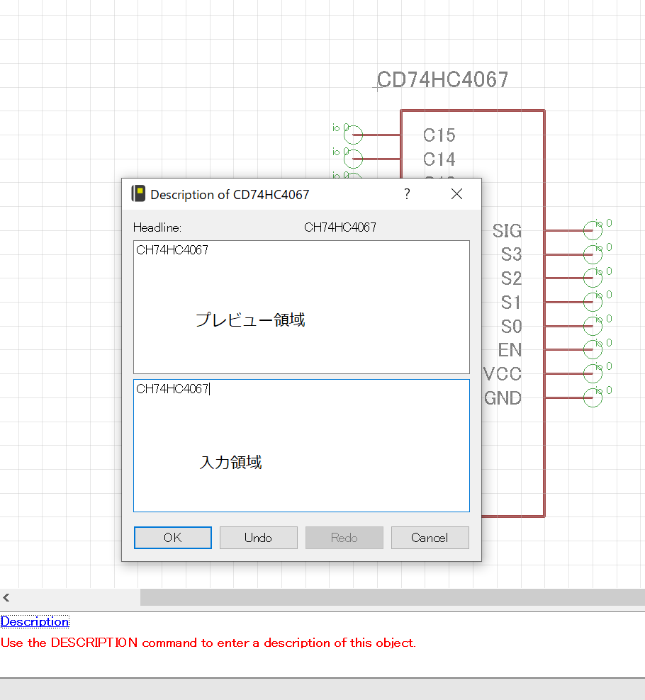Click the Headline value CH74HC4067
Image resolution: width=645 pixels, height=700 pixels.
tap(340, 227)
